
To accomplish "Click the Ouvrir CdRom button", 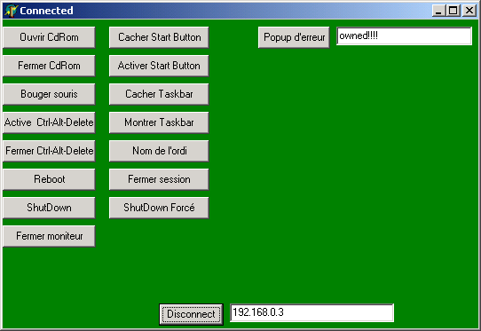I will (49, 37).
